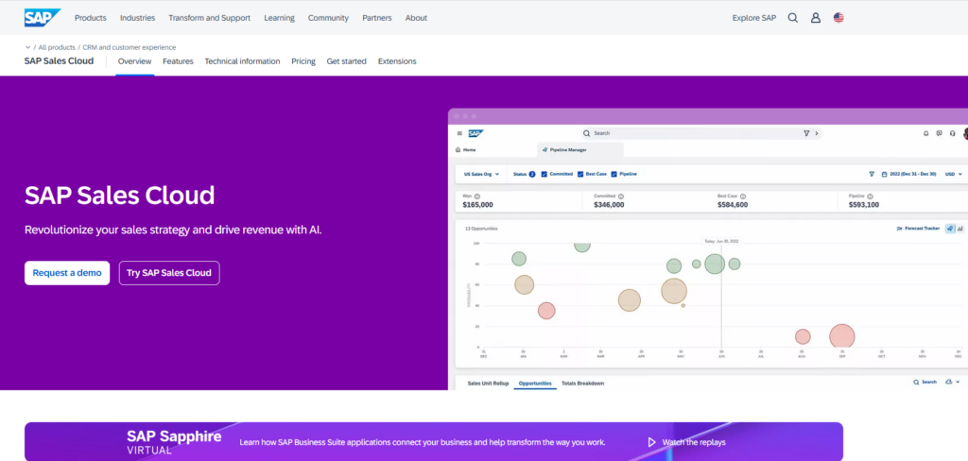Click the filter icon beside the date range
Image resolution: width=968 pixels, height=461 pixels.
click(x=872, y=174)
